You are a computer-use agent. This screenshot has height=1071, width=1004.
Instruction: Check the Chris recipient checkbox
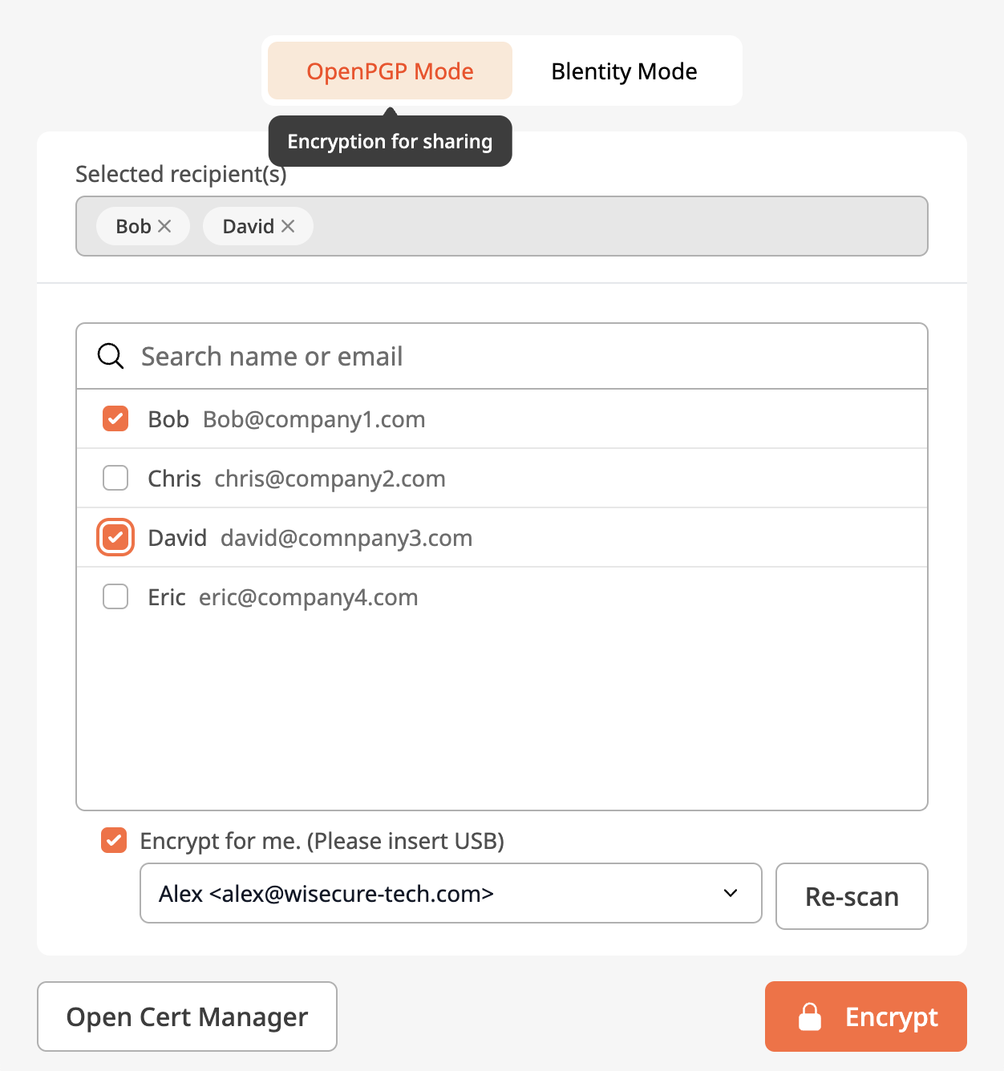[x=115, y=478]
